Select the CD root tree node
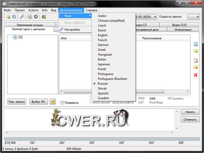Screen dimensions: 204x153 [x=20, y=37]
